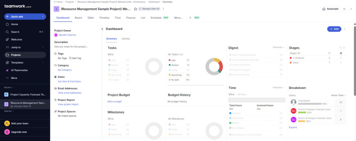Click the Automate button
Viewport: 356px width, 141px height.
pyautogui.click(x=330, y=9)
